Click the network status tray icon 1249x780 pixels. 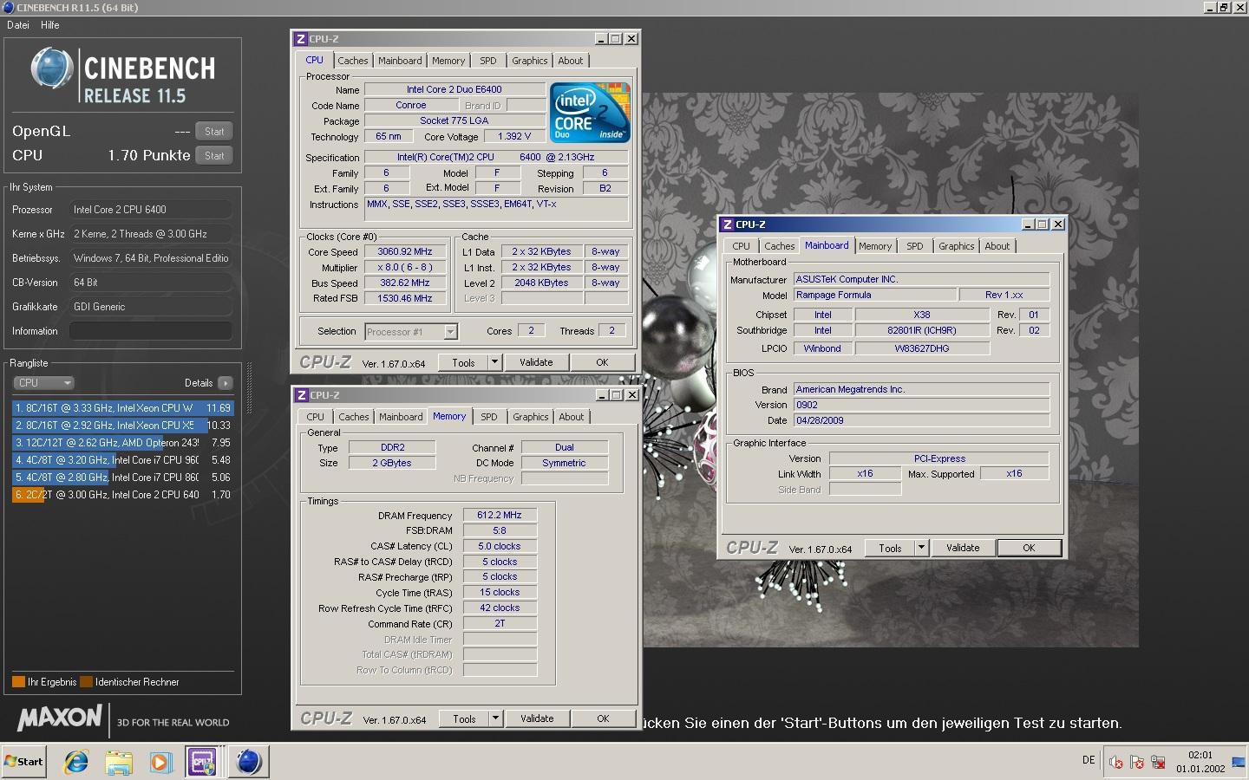coord(1158,762)
